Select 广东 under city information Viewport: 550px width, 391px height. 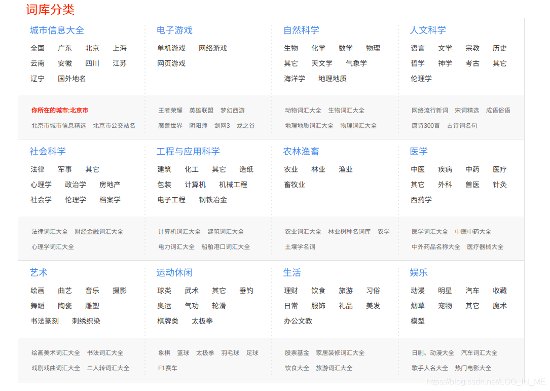point(65,48)
